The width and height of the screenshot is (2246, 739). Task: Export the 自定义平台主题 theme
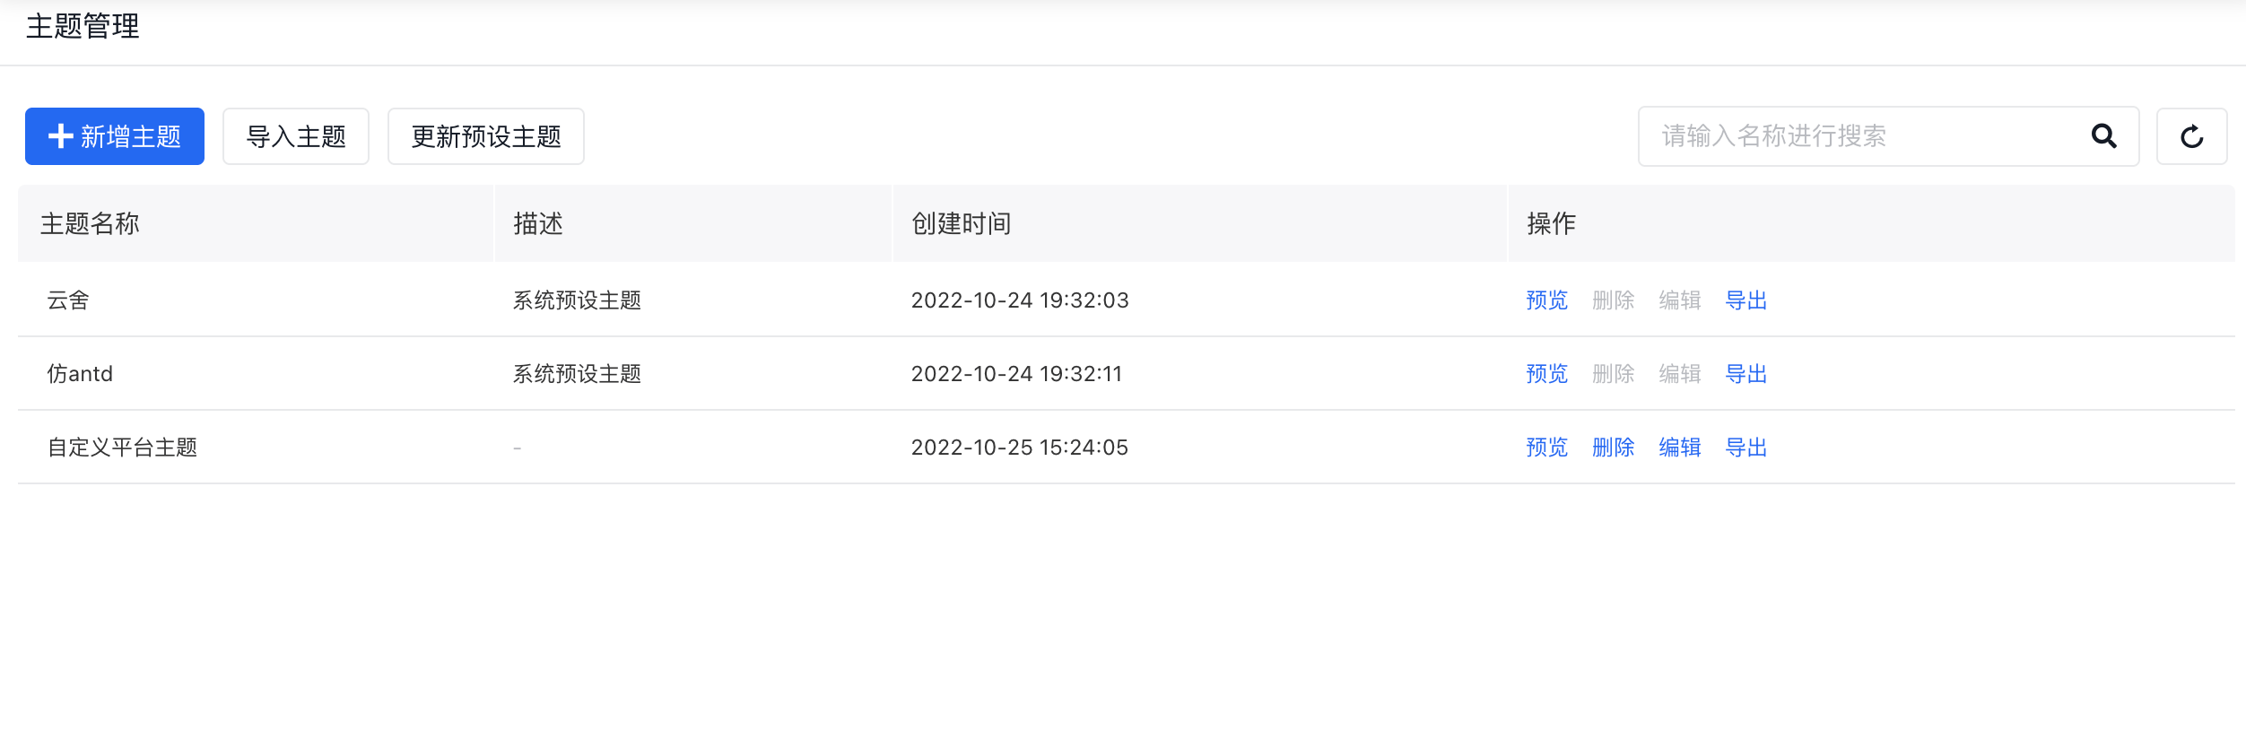coord(1745,448)
